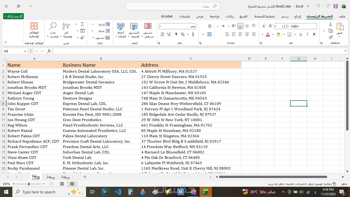Toggle Underline formatting
Viewport: 350px width, 197px height.
click(301, 34)
